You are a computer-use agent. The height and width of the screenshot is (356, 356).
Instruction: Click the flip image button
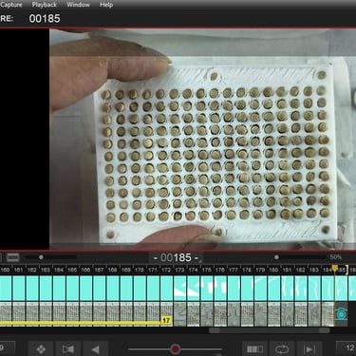tap(68, 349)
